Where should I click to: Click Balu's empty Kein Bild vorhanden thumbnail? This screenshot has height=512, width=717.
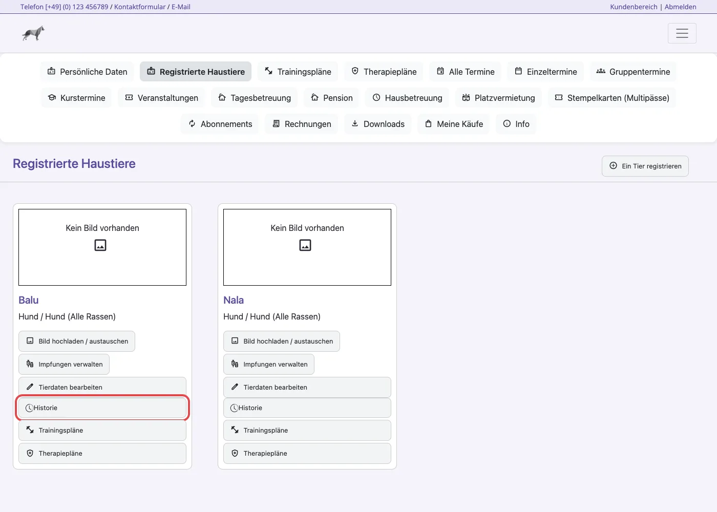(102, 247)
